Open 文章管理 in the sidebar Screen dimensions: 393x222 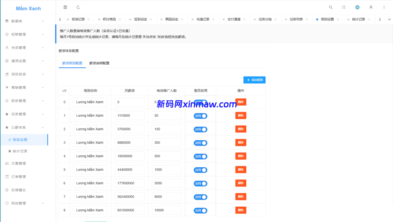[25, 163]
